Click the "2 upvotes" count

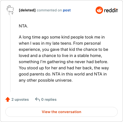[20, 100]
